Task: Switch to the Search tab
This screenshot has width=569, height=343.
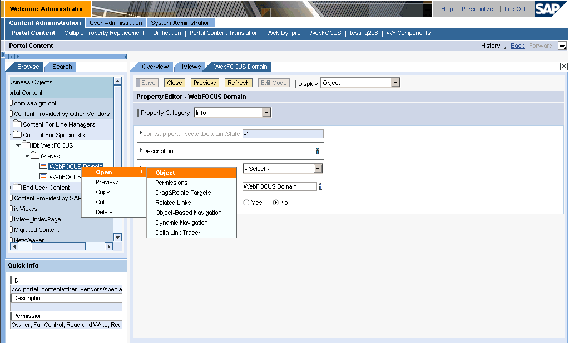Action: (62, 67)
